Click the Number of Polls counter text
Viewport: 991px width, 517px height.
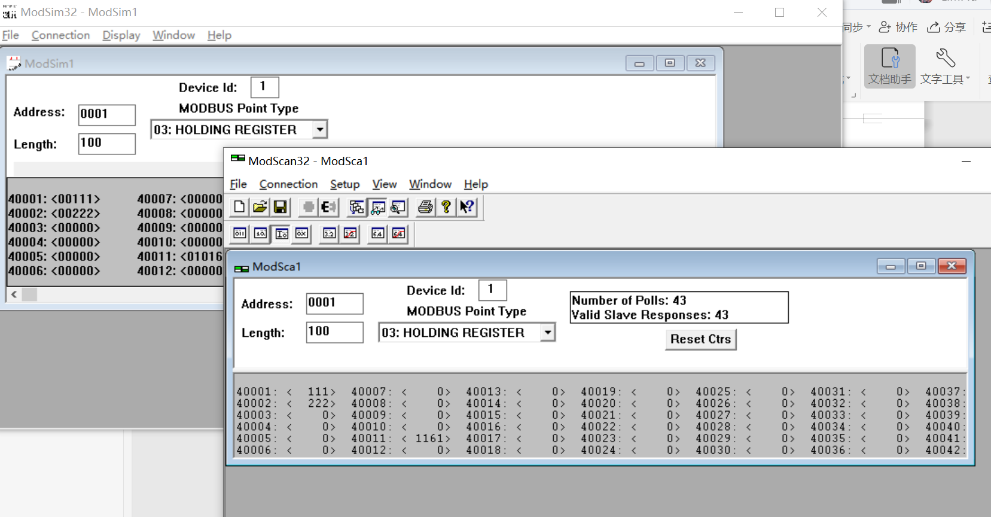pyautogui.click(x=629, y=300)
